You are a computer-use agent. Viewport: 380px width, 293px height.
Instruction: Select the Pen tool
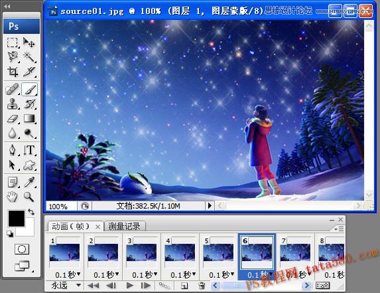[13, 150]
